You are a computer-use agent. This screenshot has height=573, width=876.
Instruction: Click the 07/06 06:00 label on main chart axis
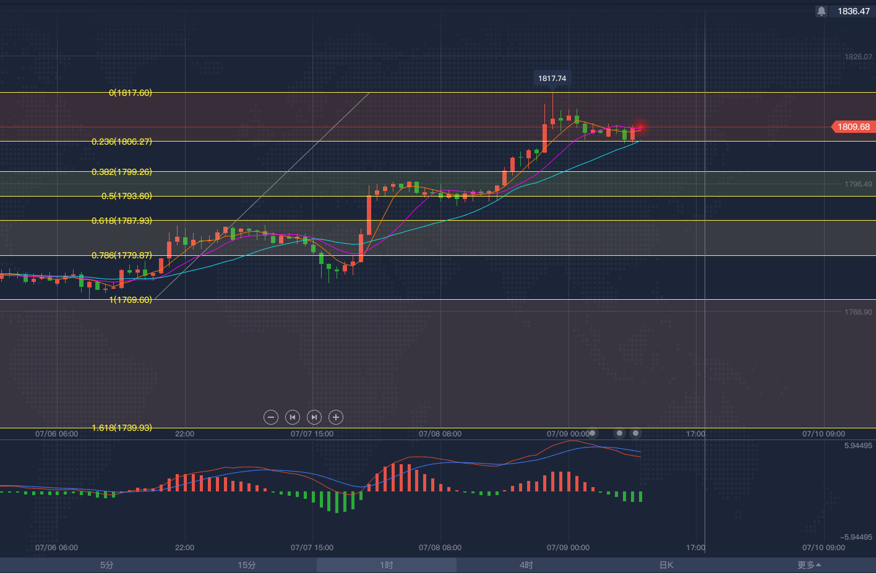click(x=57, y=434)
